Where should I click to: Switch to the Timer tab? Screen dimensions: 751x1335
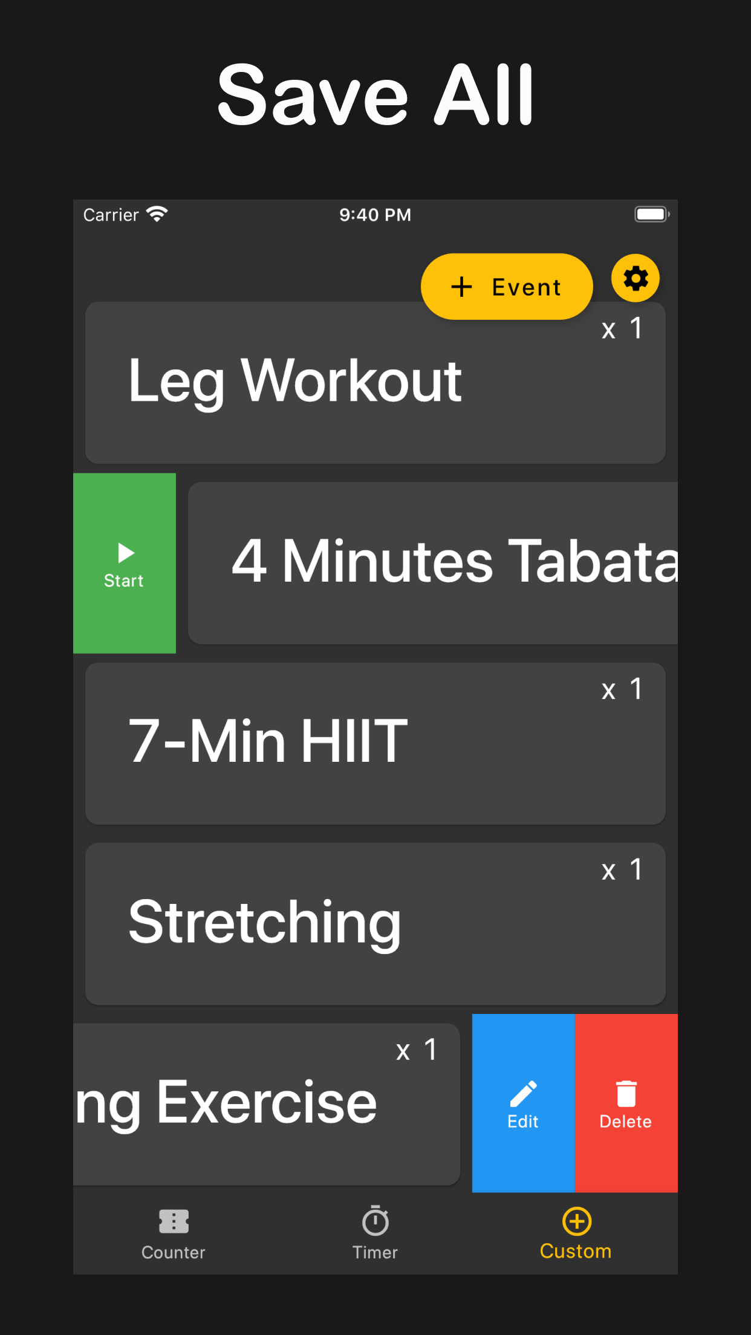click(x=375, y=1233)
